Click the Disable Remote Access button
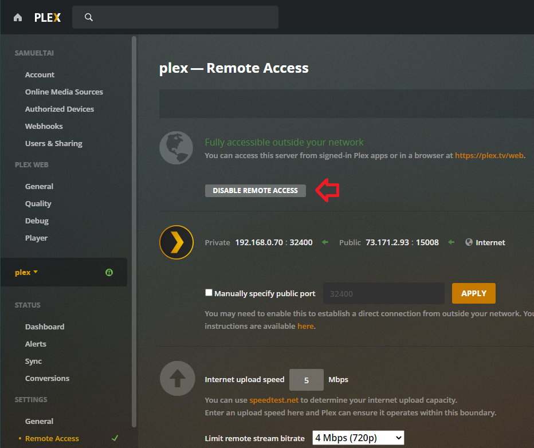534x448 pixels. pyautogui.click(x=256, y=191)
